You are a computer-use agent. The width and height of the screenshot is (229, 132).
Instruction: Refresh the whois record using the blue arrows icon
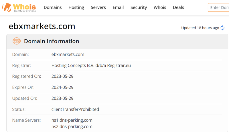pyautogui.click(x=222, y=28)
